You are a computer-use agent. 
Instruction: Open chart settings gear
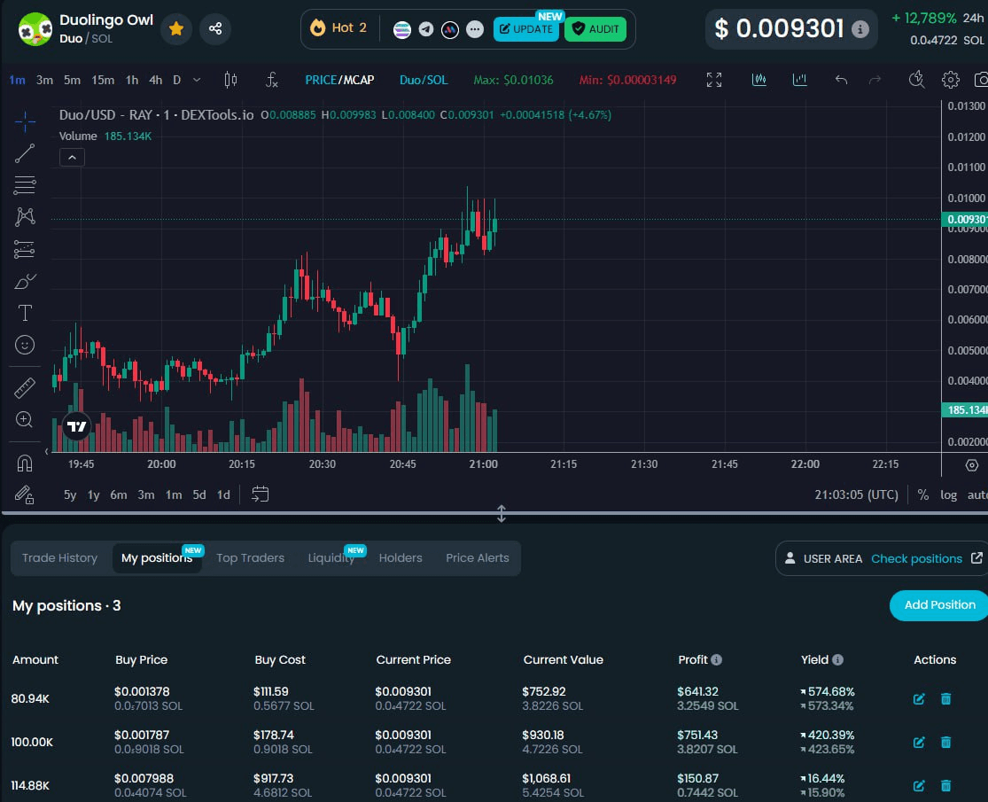(950, 80)
